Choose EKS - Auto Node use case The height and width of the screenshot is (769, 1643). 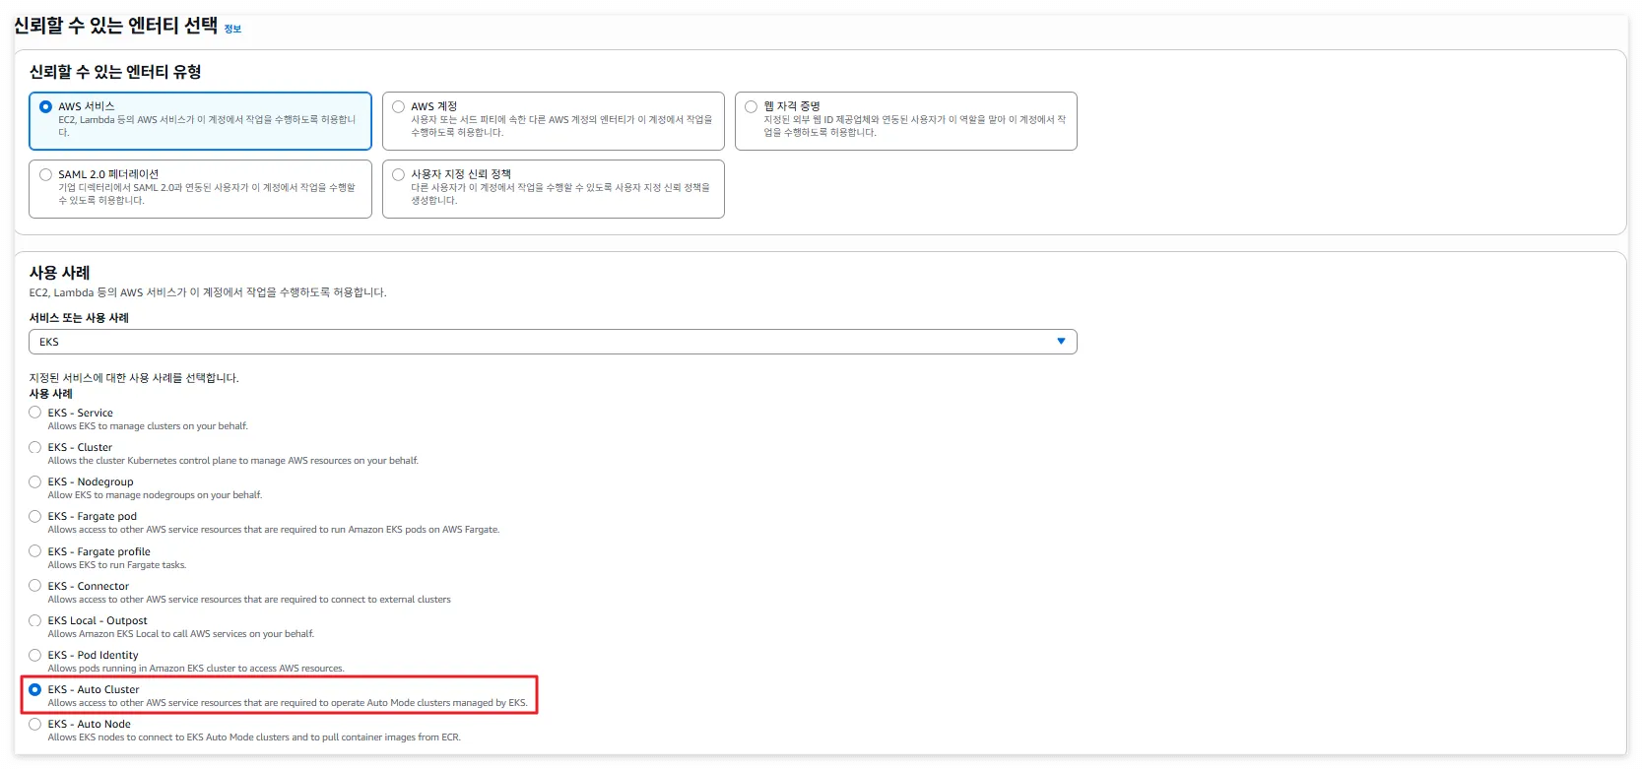[35, 724]
